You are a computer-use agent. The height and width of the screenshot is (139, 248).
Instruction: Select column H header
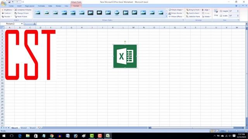click(x=82, y=27)
